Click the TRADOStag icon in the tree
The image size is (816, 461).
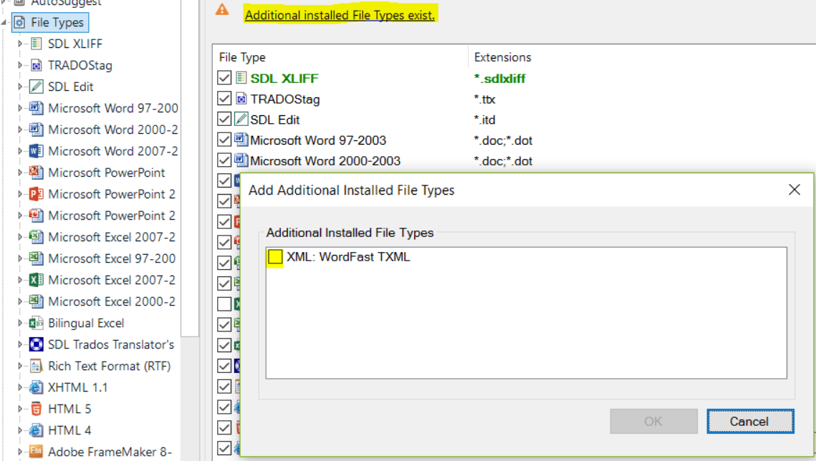[x=36, y=65]
